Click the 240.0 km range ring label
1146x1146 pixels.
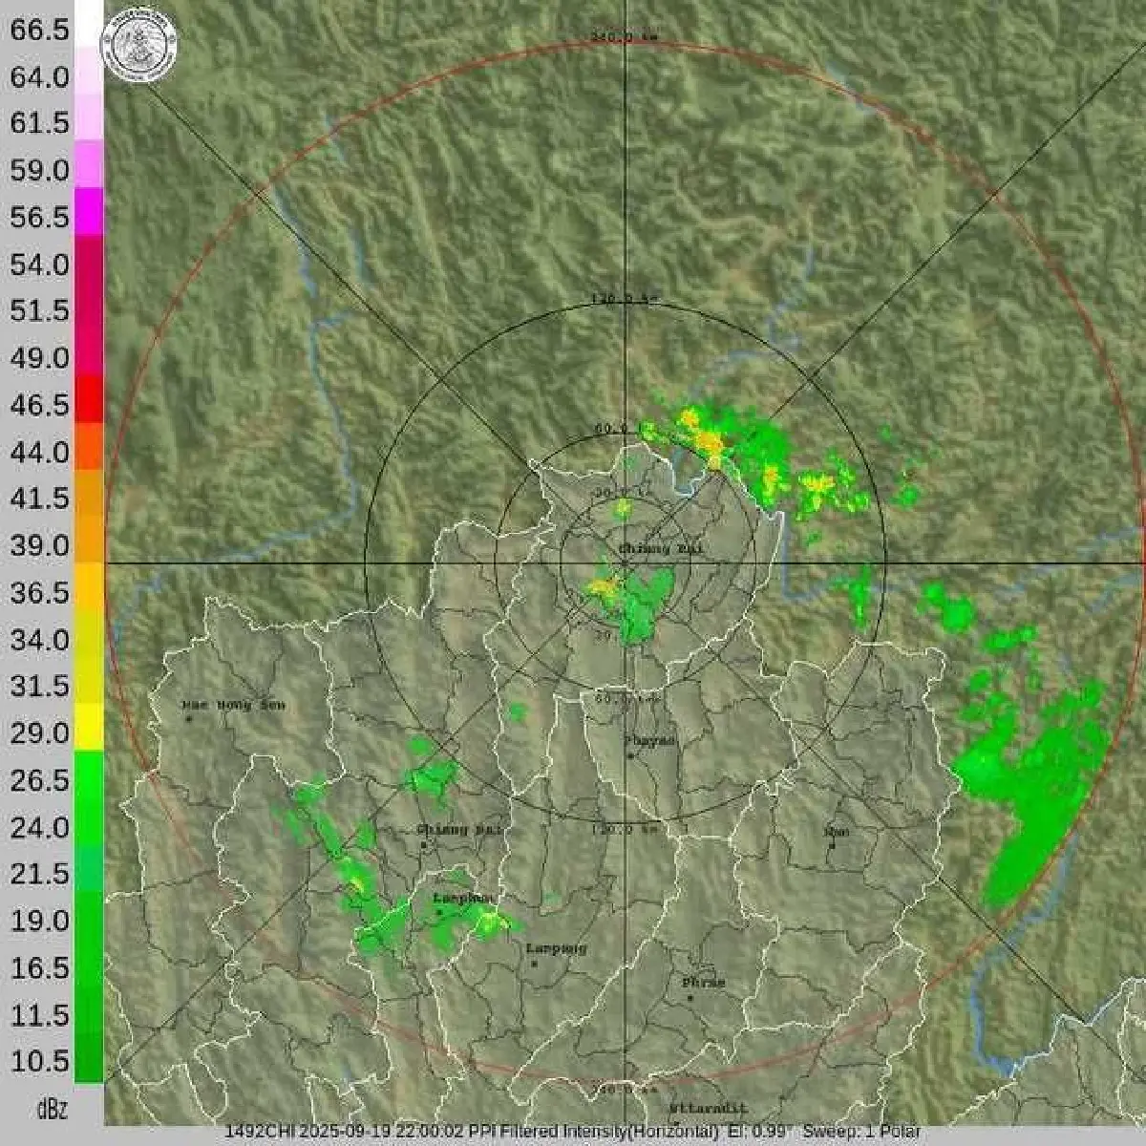(x=625, y=37)
